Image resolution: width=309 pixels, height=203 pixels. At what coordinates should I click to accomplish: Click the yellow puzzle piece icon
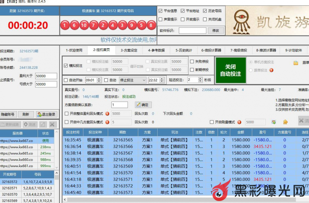click(285, 122)
